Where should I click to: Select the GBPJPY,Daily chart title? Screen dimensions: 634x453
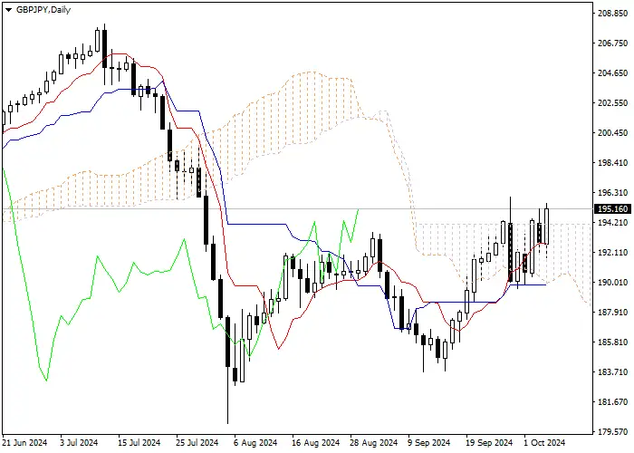point(43,10)
